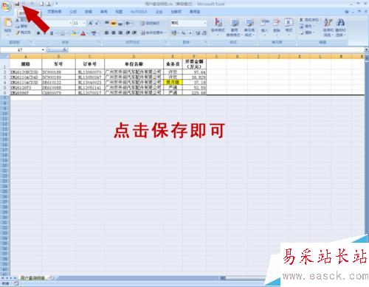Click the AutoSum sigma icon

(x=302, y=19)
